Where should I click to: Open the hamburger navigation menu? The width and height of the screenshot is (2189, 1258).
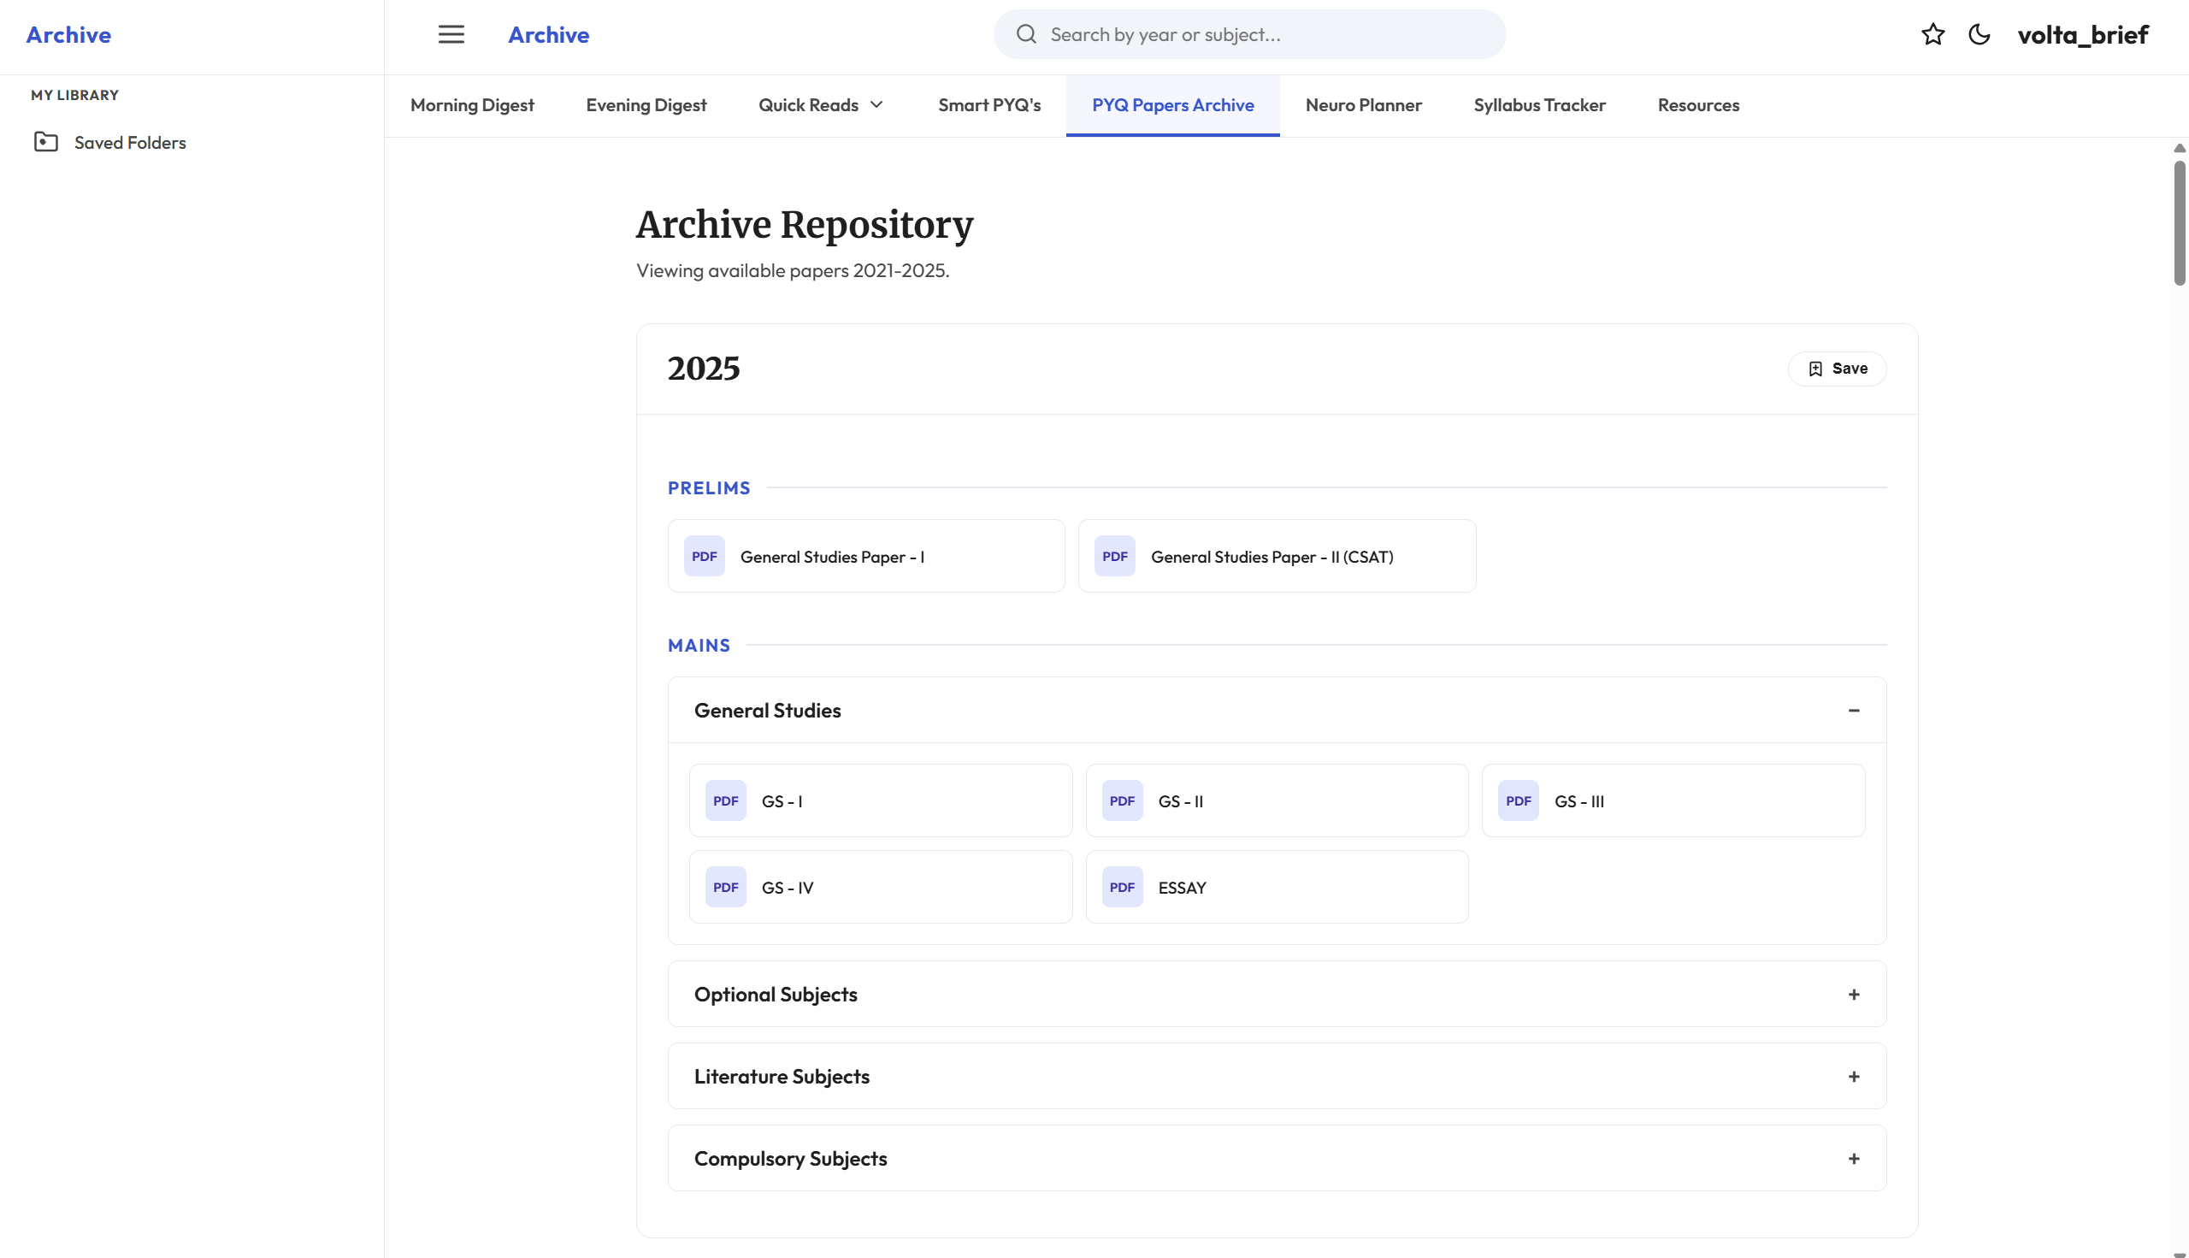(x=451, y=34)
